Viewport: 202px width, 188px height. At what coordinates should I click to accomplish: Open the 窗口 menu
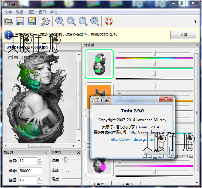[x=42, y=12]
